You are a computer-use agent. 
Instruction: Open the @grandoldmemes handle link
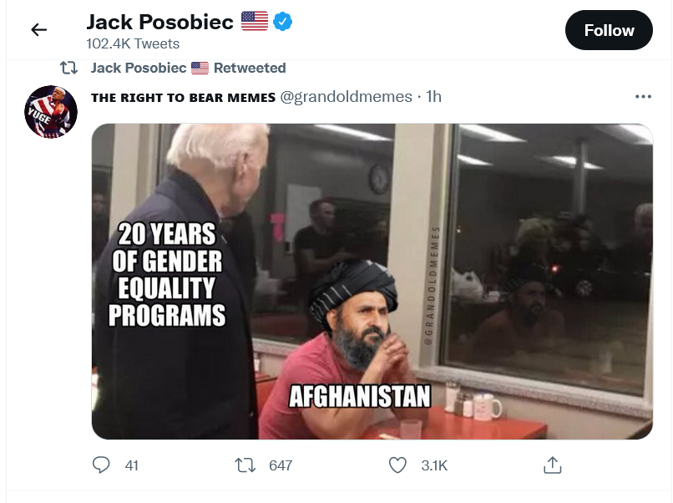point(346,97)
